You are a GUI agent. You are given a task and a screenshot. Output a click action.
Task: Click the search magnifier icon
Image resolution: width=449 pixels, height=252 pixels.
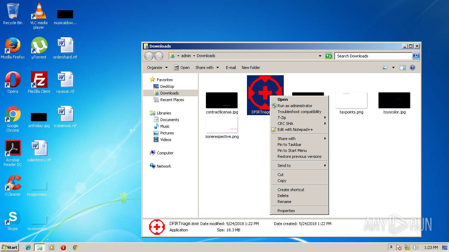[x=416, y=56]
